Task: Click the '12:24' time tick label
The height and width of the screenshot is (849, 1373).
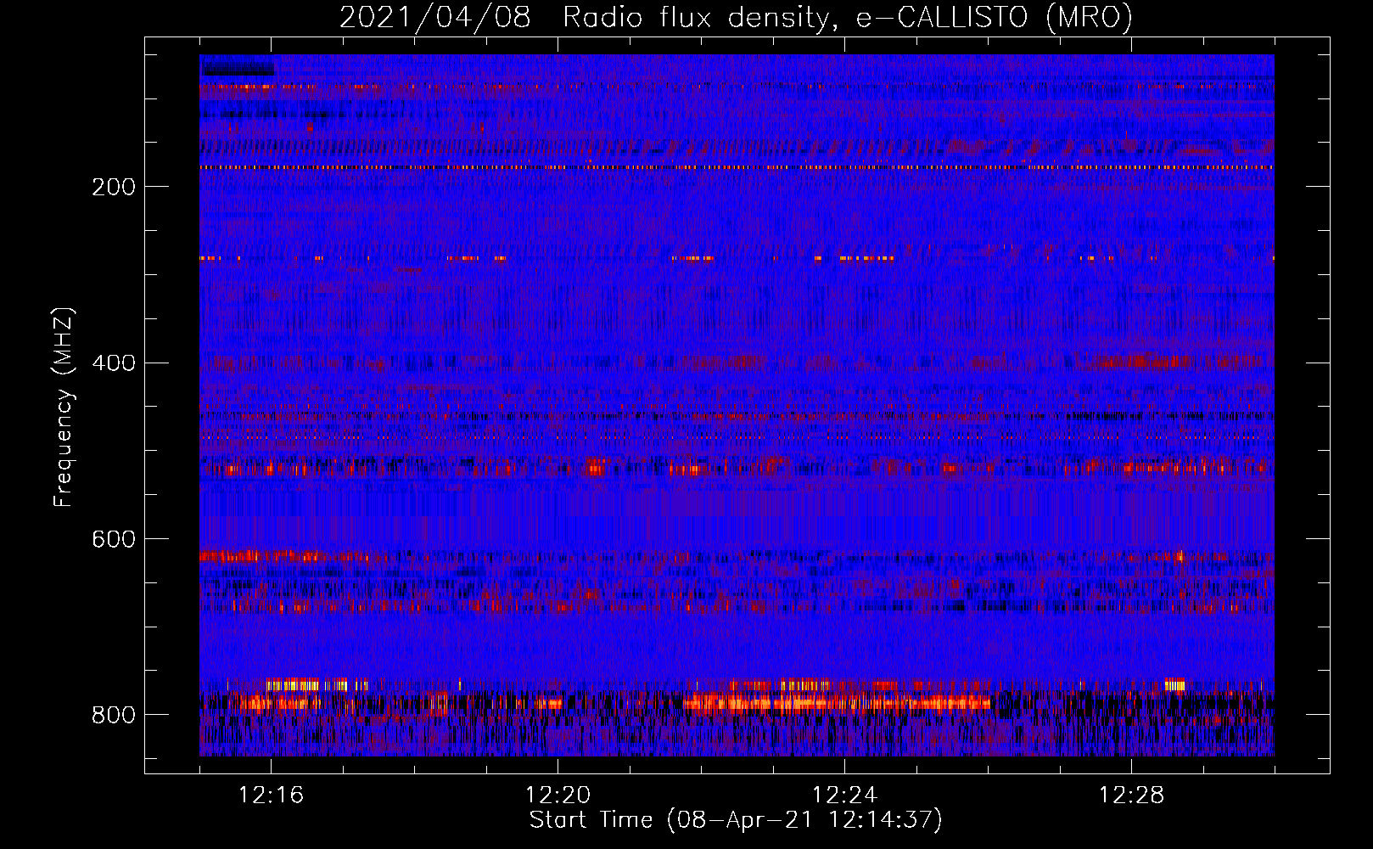Action: (x=844, y=796)
